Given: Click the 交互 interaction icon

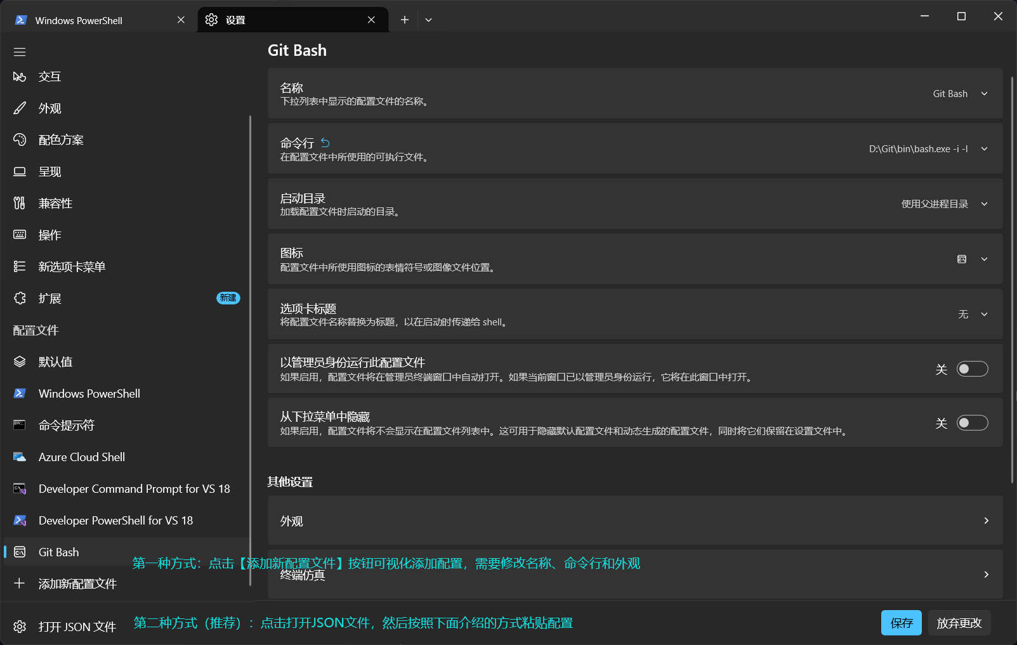Looking at the screenshot, I should pyautogui.click(x=20, y=77).
